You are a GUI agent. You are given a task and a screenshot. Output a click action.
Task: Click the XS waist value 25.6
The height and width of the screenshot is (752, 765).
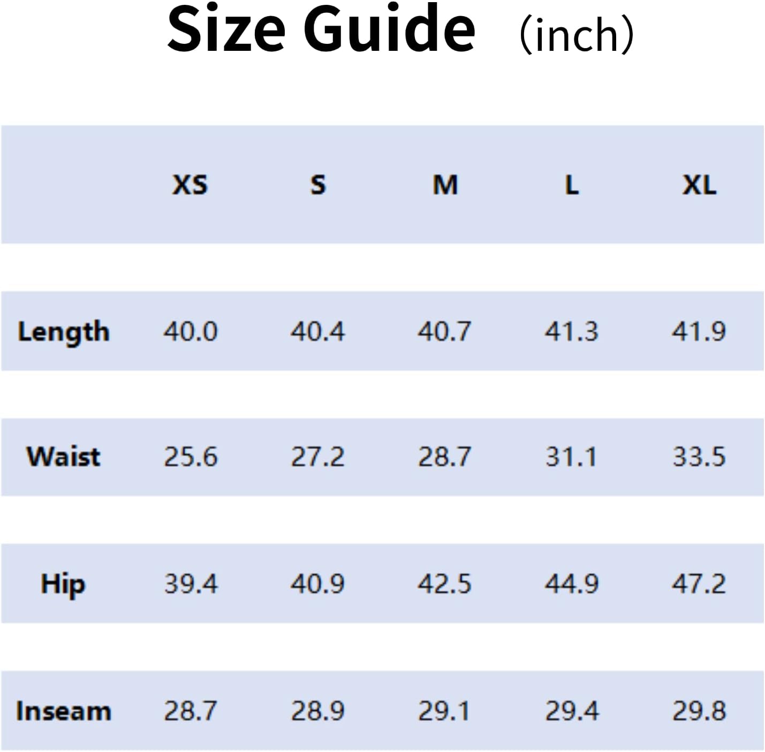point(191,457)
